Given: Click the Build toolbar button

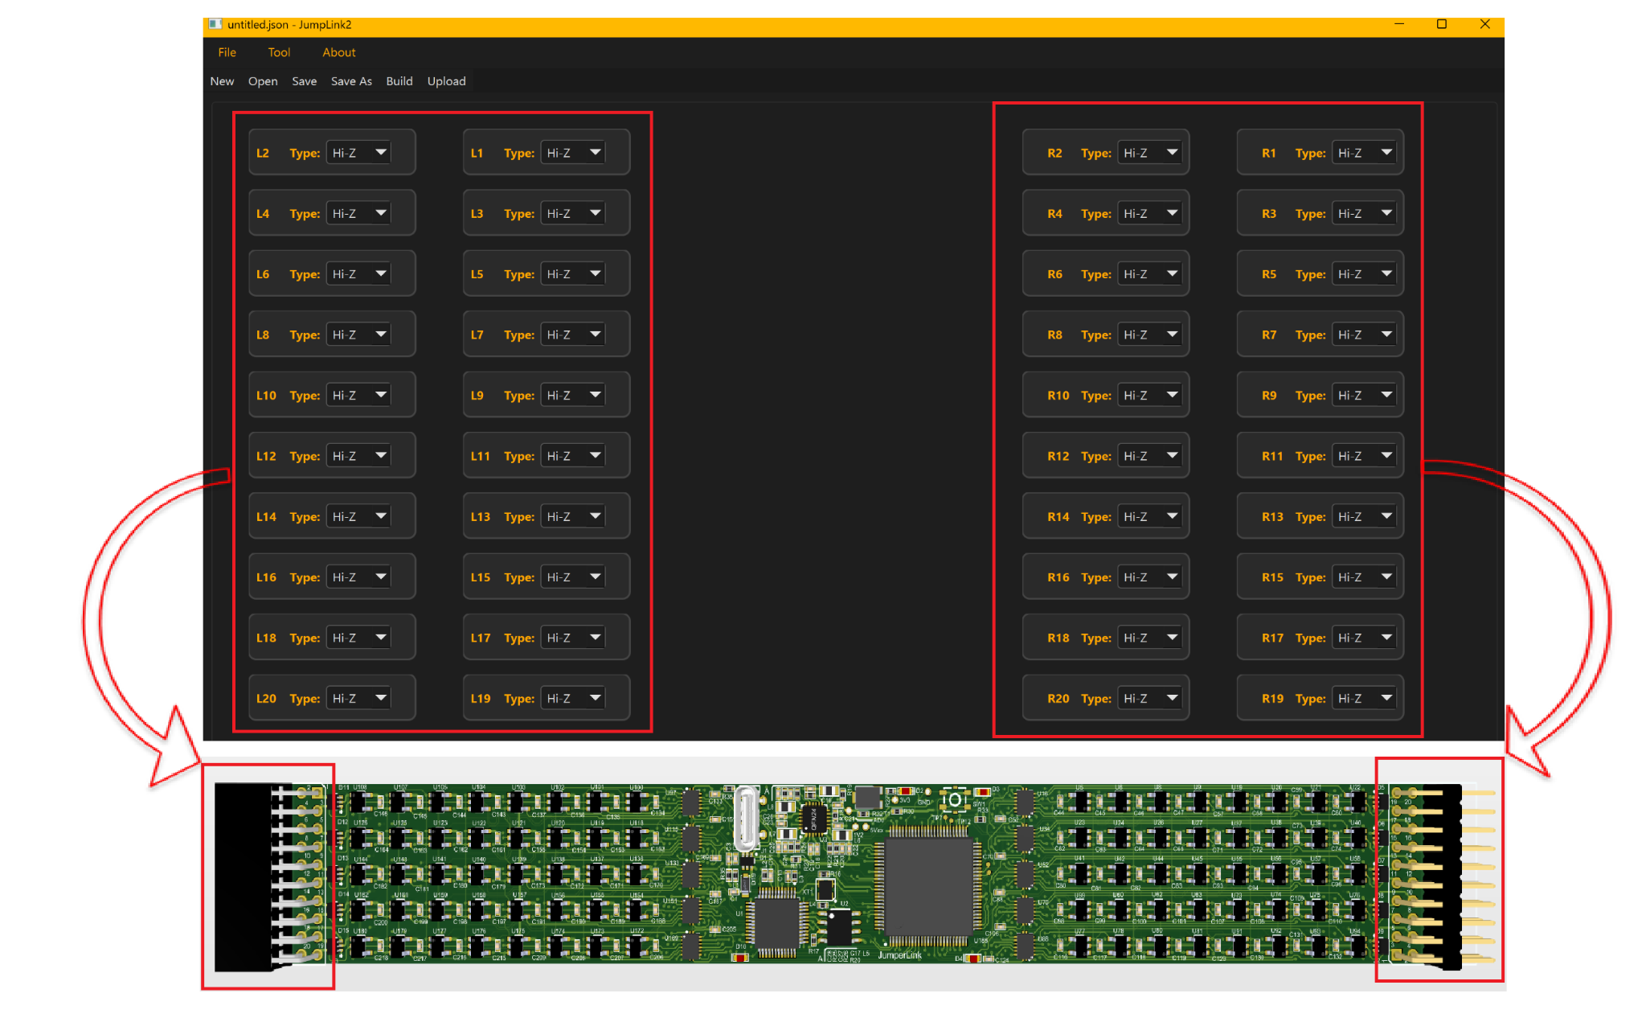Looking at the screenshot, I should (x=399, y=81).
